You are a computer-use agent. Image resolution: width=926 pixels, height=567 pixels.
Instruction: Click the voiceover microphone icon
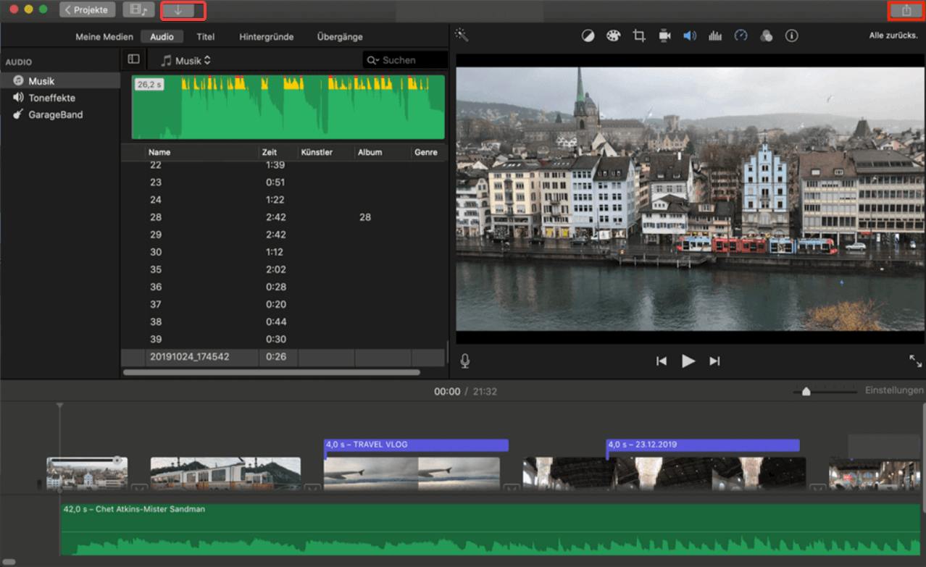pos(464,361)
